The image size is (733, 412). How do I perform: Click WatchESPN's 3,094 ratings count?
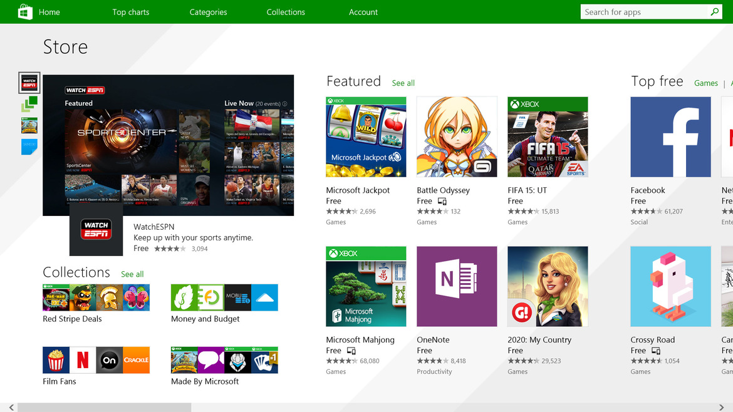tap(200, 249)
